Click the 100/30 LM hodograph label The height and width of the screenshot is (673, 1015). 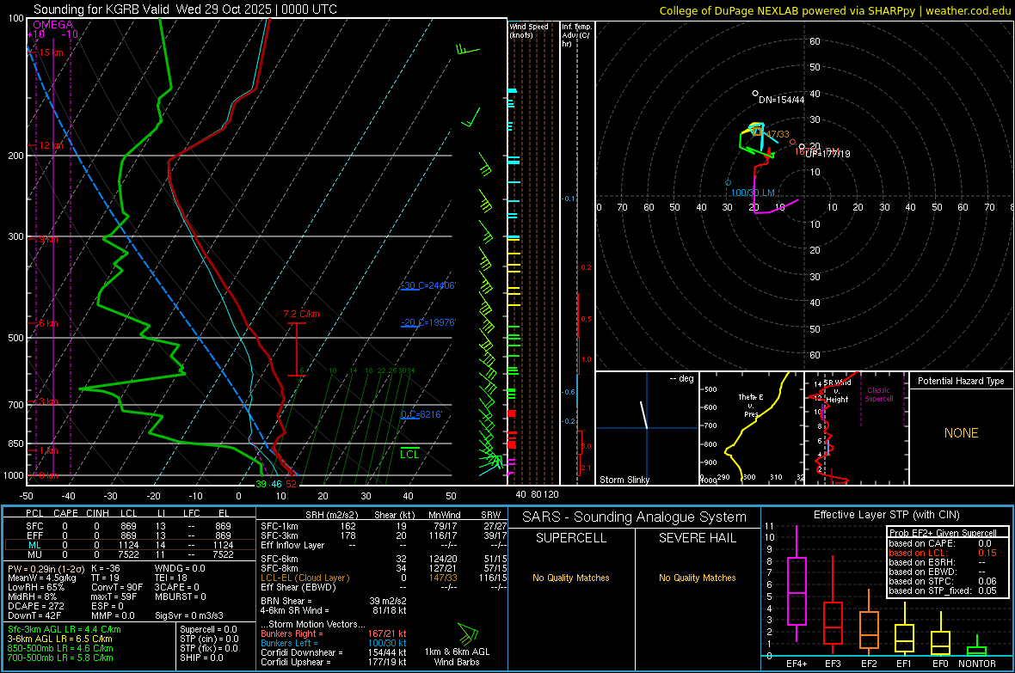click(x=753, y=193)
